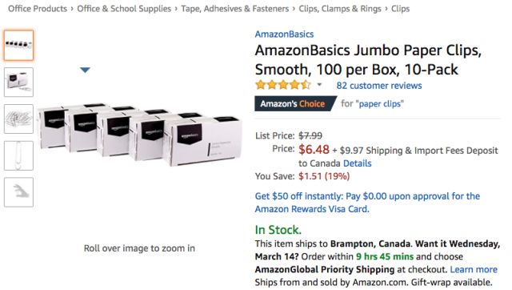Viewport: 512px width, 290px height.
Task: Open the AmazonBasics brand link
Action: (284, 34)
